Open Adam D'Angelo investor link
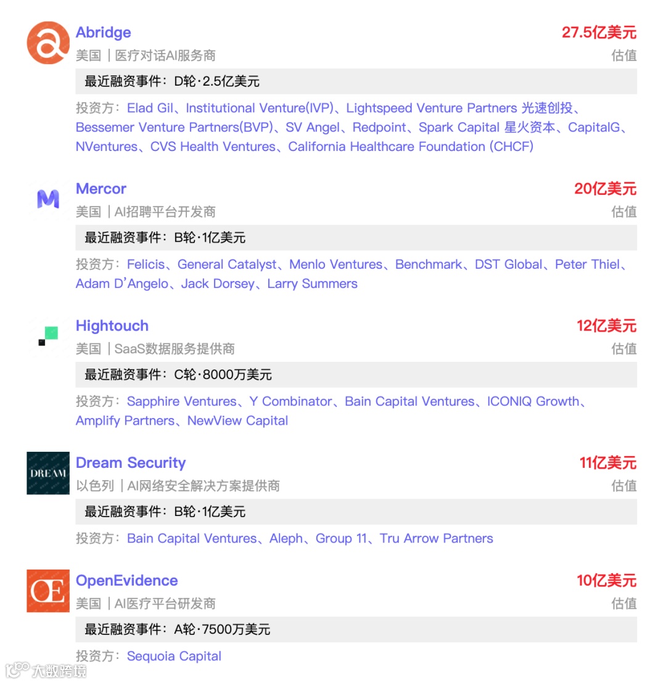This screenshot has width=666, height=683. pos(122,284)
